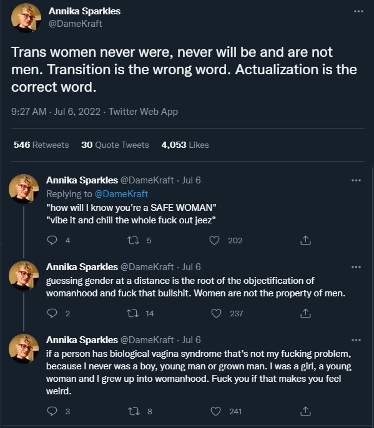This screenshot has width=374, height=428.
Task: Open more options on the 'biological vagina syndrome' reply
Action: click(x=356, y=340)
